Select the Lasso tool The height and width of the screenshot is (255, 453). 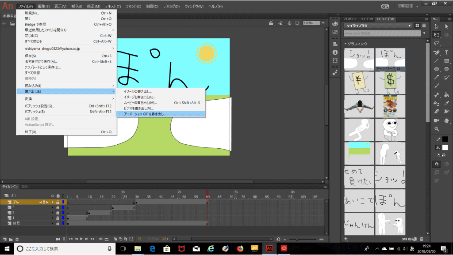click(x=437, y=43)
